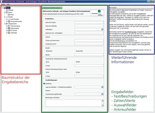Click the Umgebung icon under Randbedingungen

(44, 84)
